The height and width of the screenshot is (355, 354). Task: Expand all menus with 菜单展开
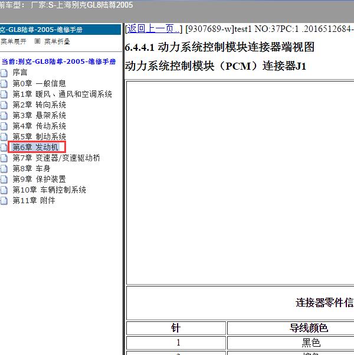(x=13, y=41)
